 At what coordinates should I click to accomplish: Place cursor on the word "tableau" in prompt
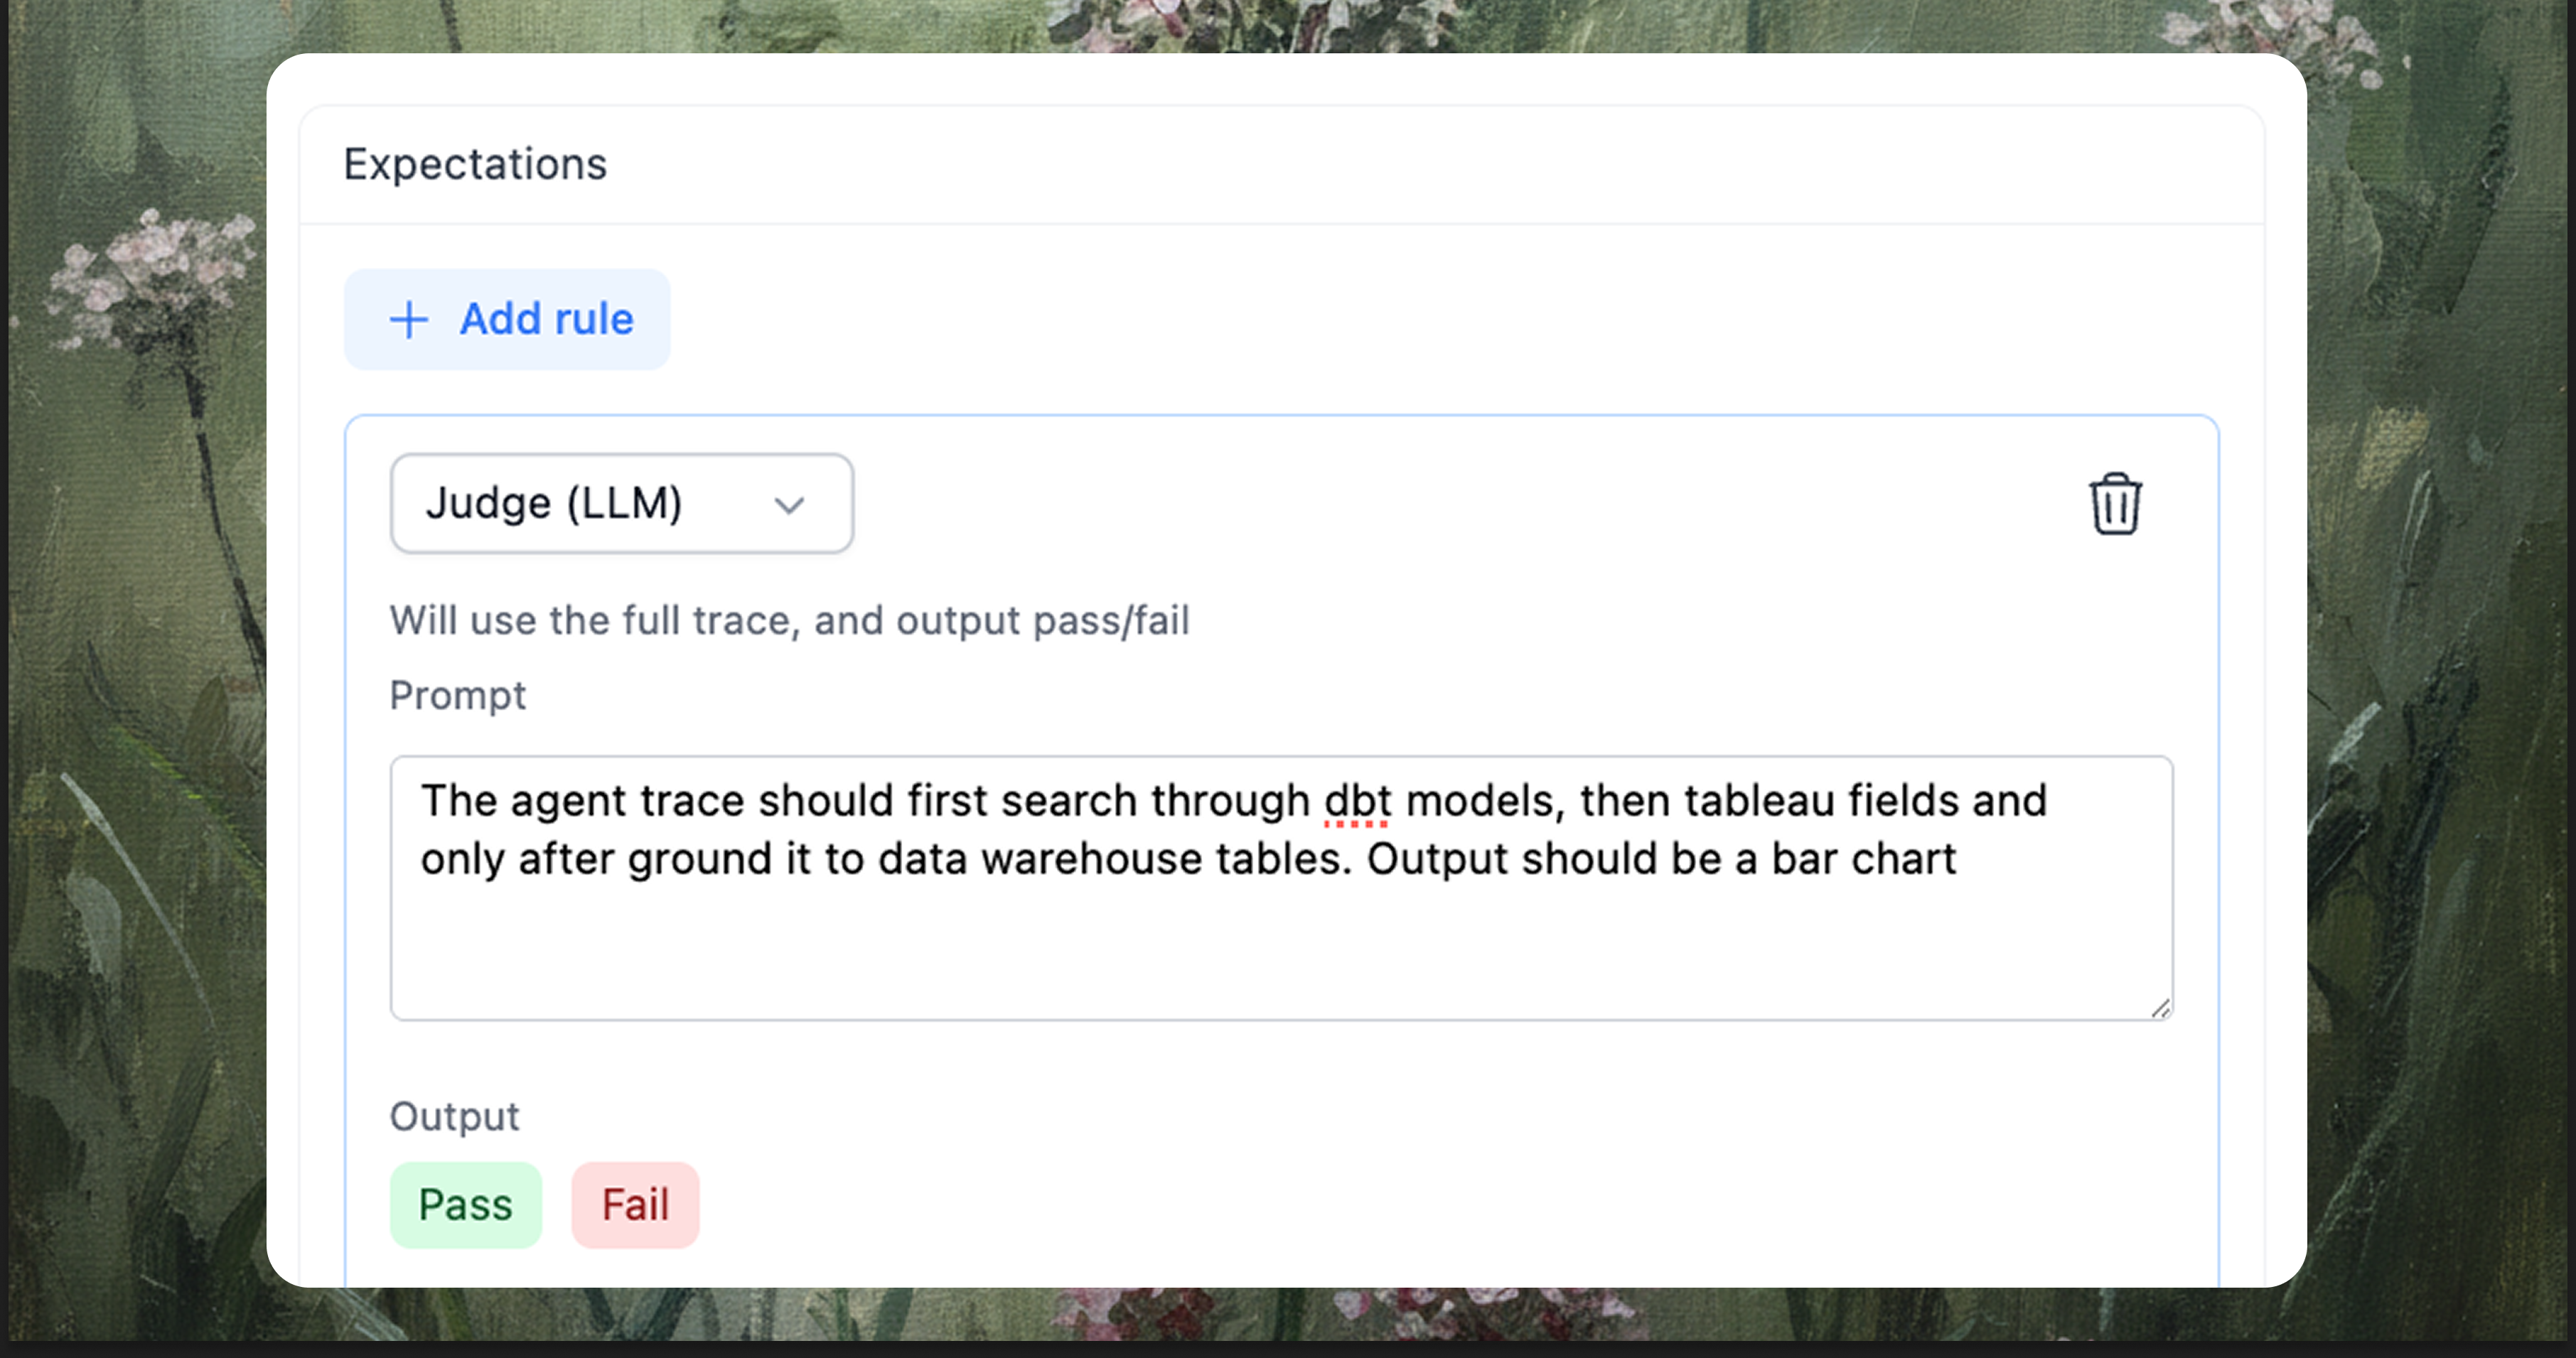point(1758,801)
